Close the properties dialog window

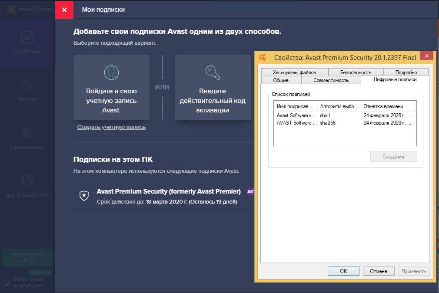tap(427, 56)
